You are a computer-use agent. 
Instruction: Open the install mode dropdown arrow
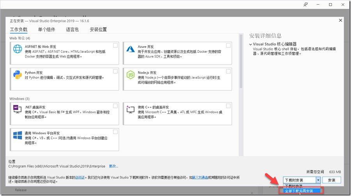[318, 180]
